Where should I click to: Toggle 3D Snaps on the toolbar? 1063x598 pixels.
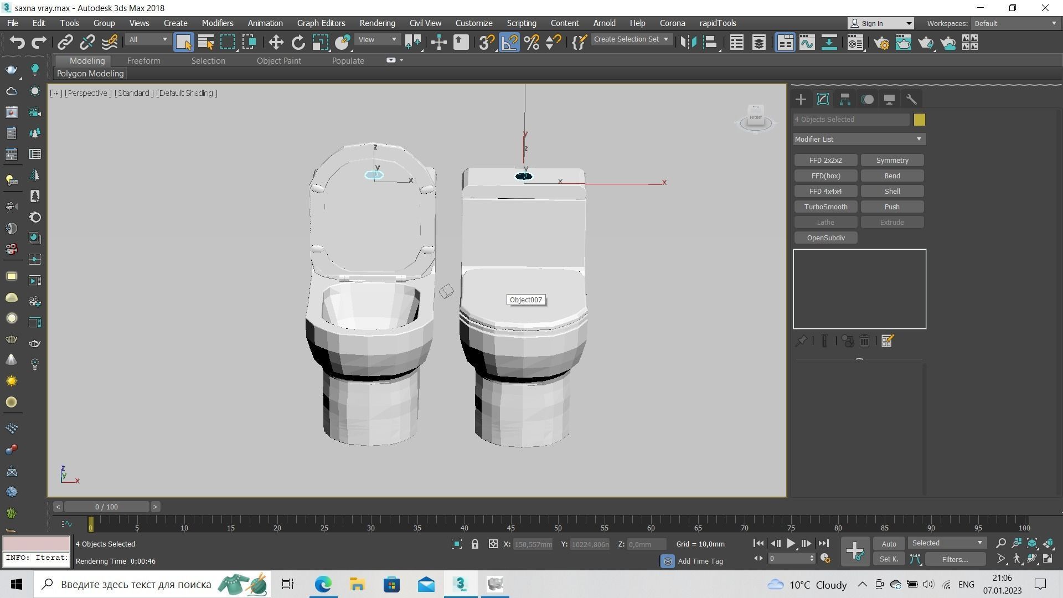tap(486, 43)
